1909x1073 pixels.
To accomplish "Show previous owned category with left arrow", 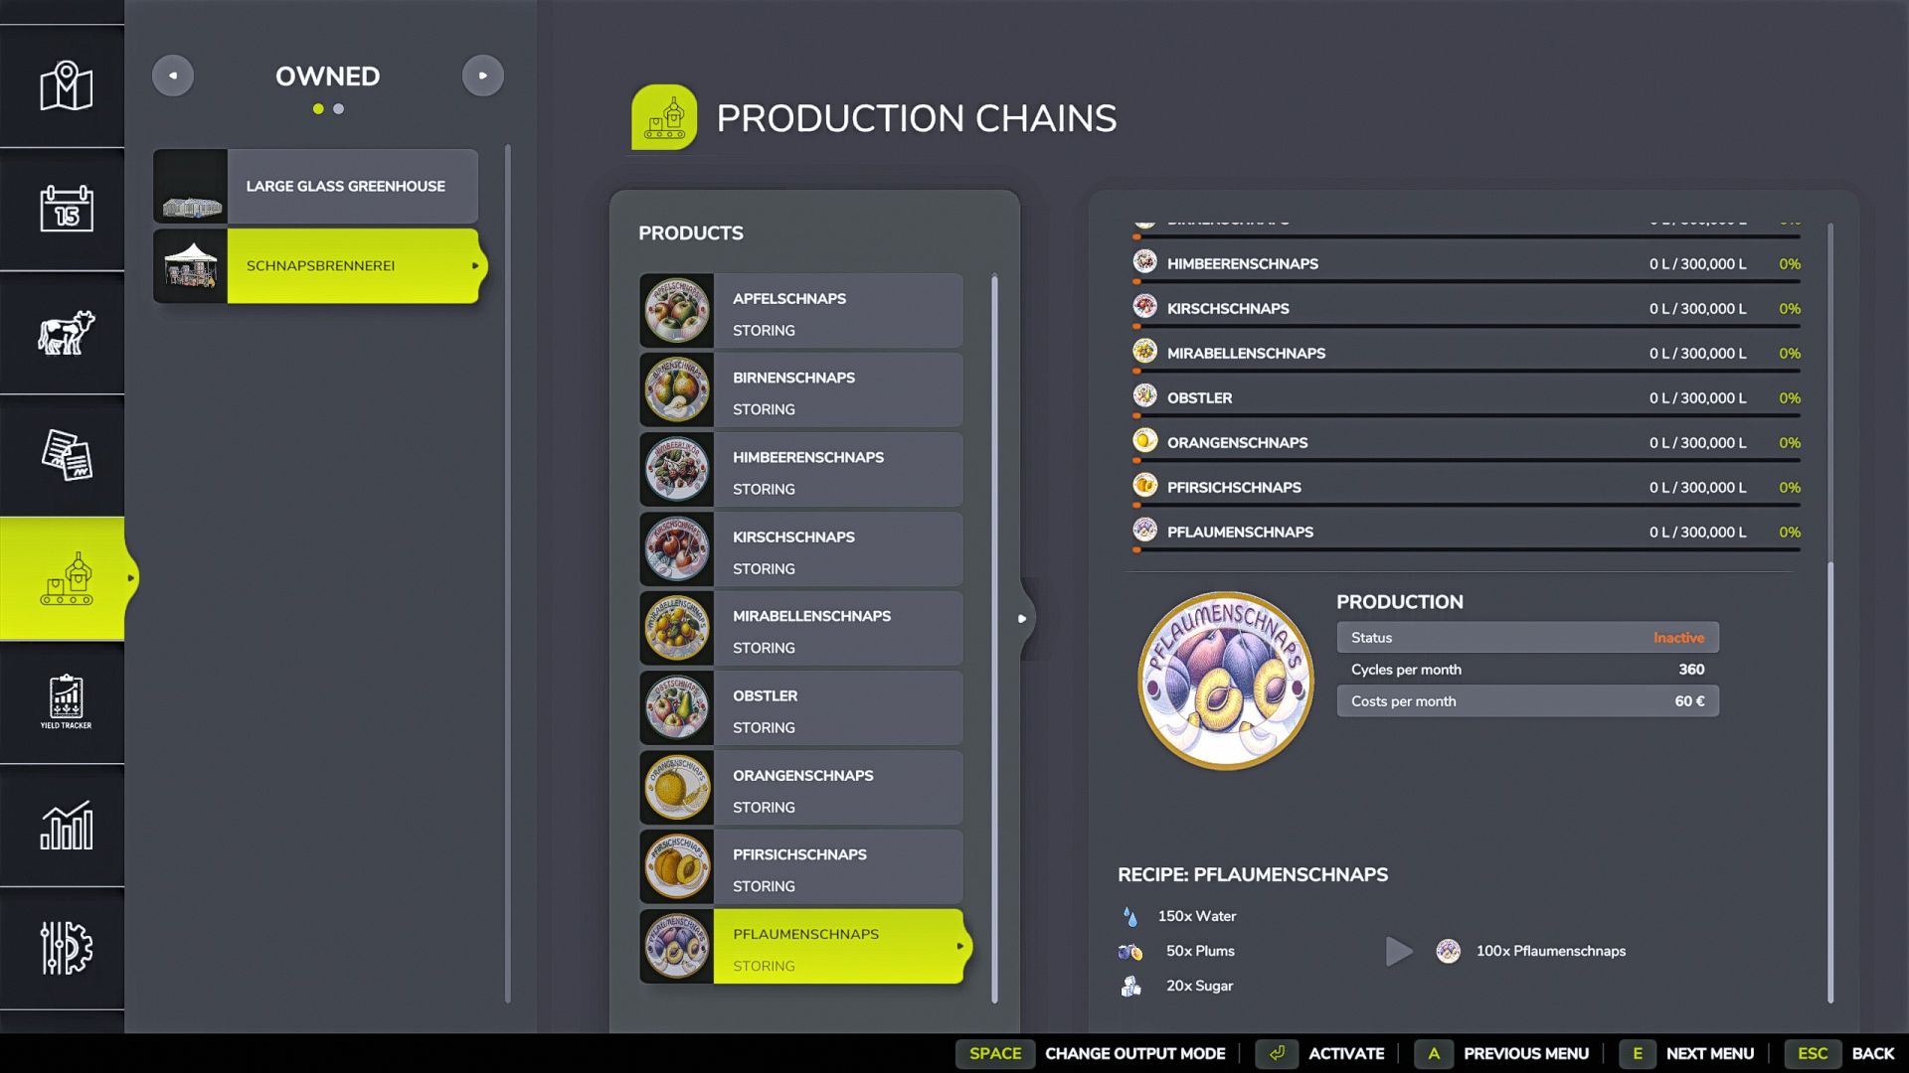I will 173,76.
